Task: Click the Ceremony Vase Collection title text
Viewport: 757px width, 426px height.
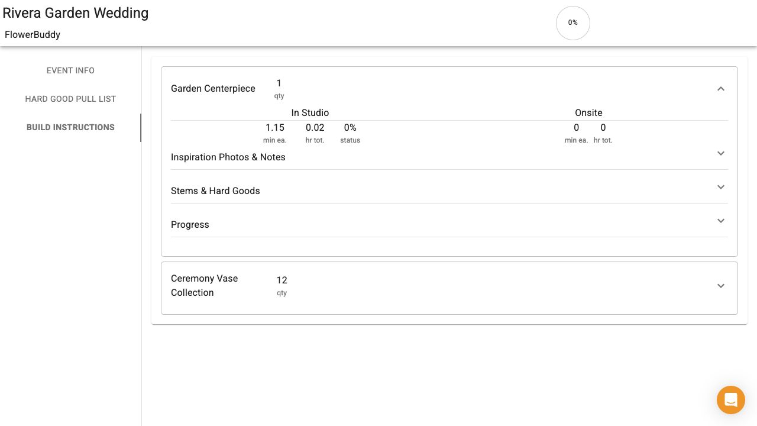Action: coord(205,285)
